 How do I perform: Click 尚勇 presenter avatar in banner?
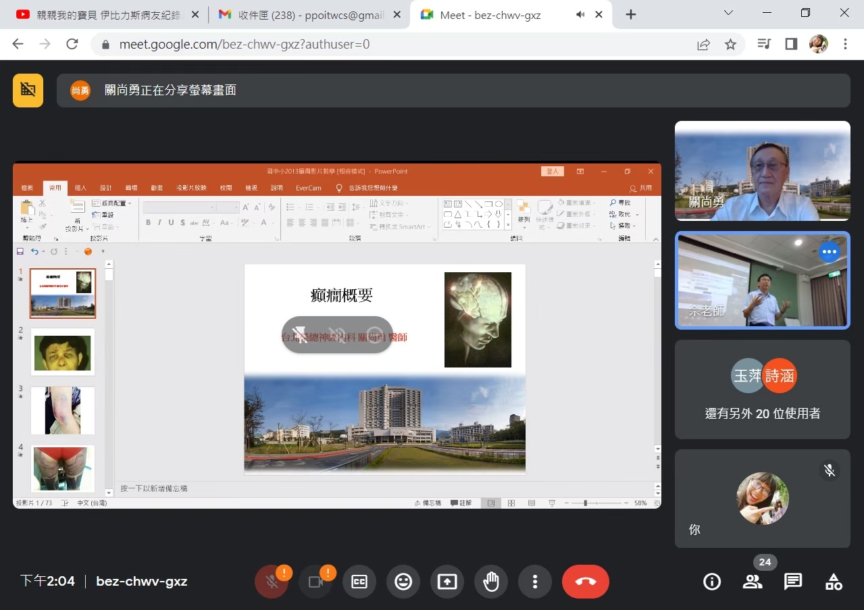[80, 91]
